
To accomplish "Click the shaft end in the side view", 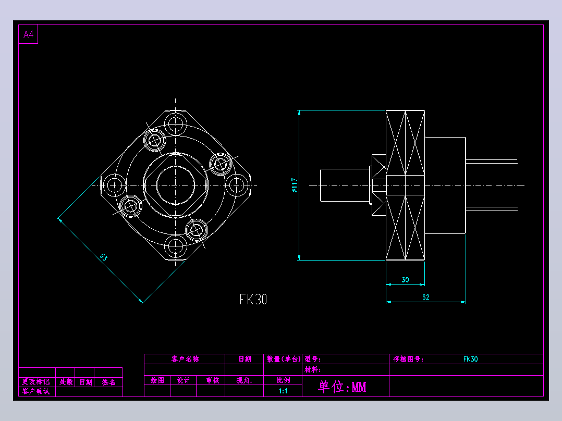I will tap(345, 185).
